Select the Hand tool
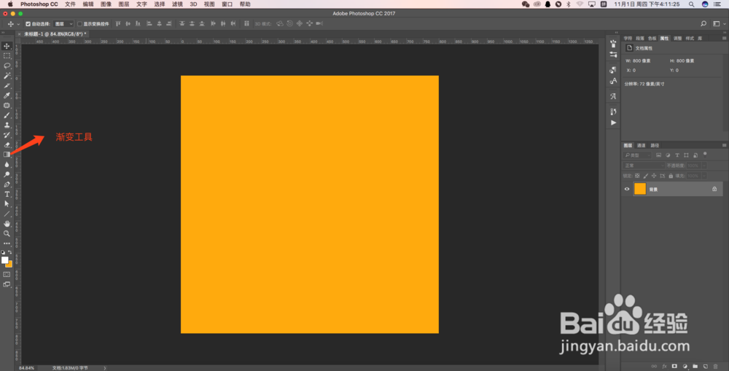Viewport: 729px width, 371px height. pyautogui.click(x=7, y=224)
